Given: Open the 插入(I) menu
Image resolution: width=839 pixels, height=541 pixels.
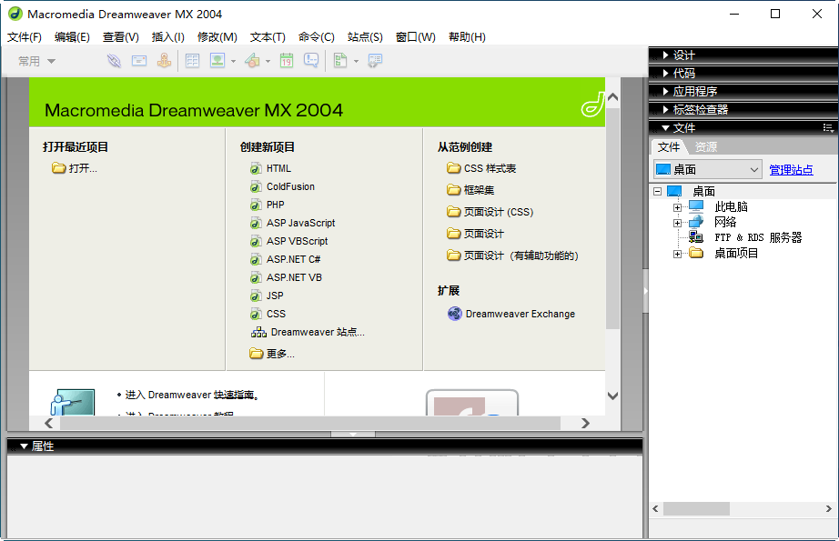Looking at the screenshot, I should click(168, 37).
